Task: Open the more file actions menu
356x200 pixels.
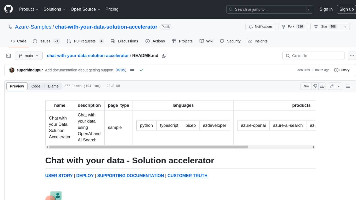Action: point(352,56)
